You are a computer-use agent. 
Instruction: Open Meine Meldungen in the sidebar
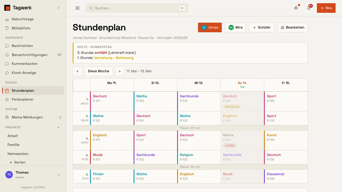tap(33, 117)
